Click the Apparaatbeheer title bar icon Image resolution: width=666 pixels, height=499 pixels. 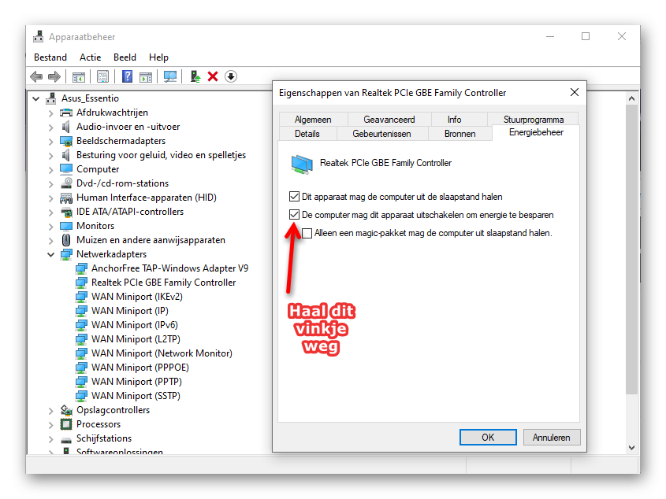point(39,37)
